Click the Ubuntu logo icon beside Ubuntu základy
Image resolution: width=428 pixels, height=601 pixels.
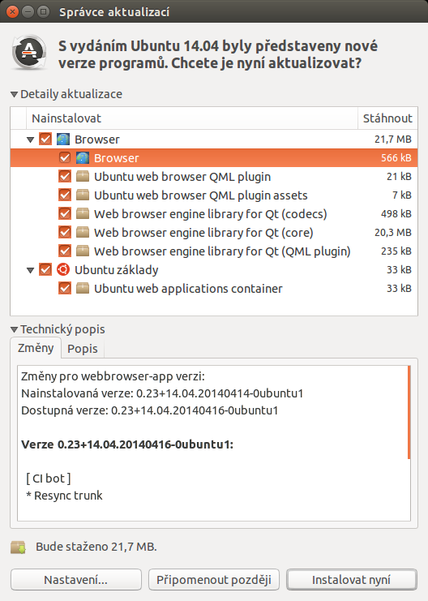[x=63, y=270]
